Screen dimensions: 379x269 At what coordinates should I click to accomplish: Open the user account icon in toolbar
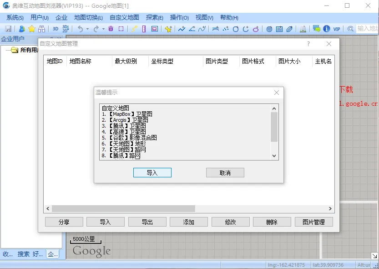pyautogui.click(x=22, y=29)
